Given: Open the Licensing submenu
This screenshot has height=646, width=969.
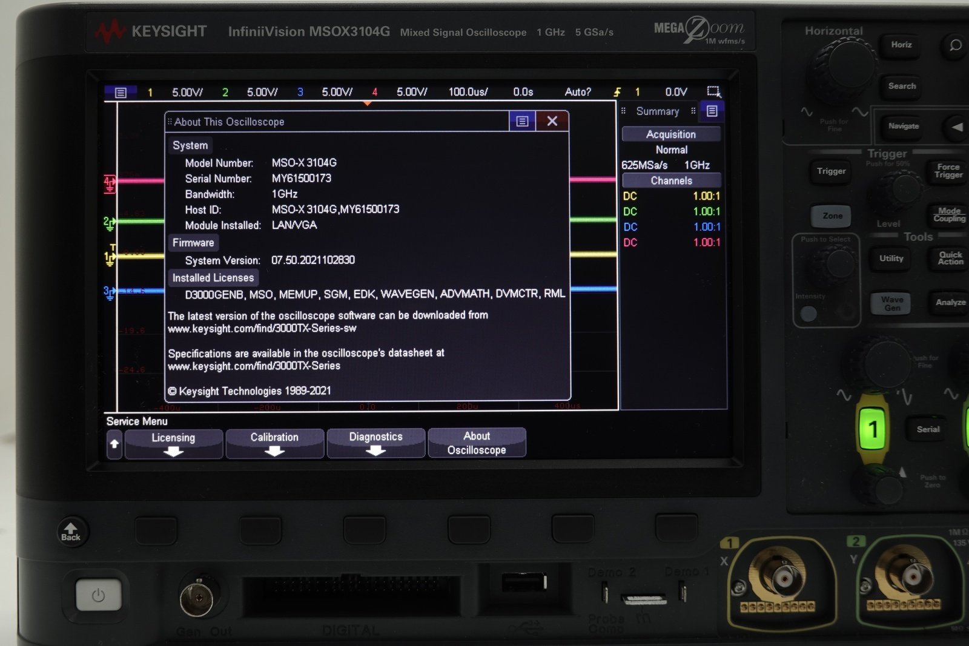Looking at the screenshot, I should coord(173,444).
